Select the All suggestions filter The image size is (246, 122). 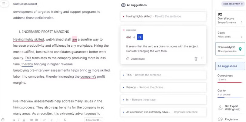(230, 66)
